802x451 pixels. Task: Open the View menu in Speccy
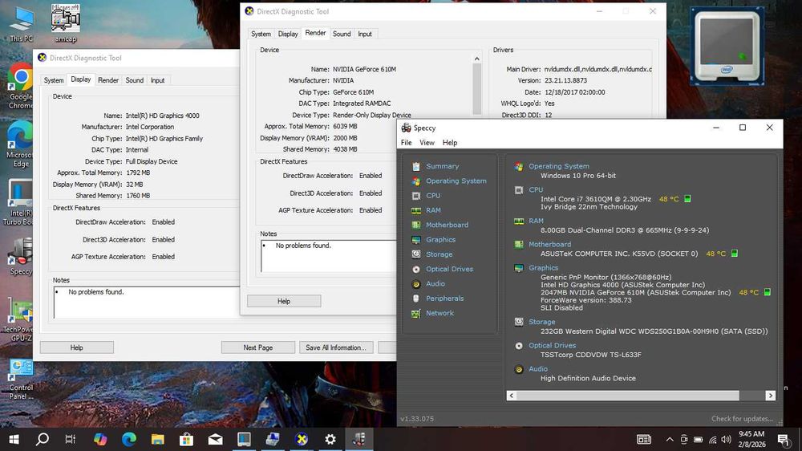[427, 143]
